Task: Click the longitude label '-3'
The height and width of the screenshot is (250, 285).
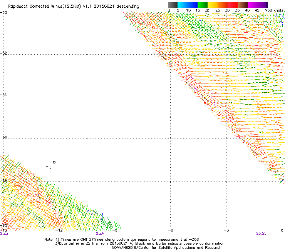Action: pos(226,230)
